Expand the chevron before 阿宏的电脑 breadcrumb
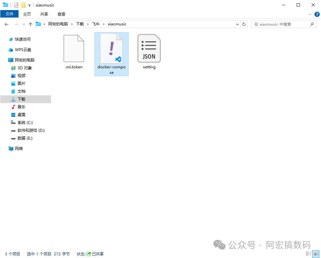The width and height of the screenshot is (321, 258). coord(44,24)
